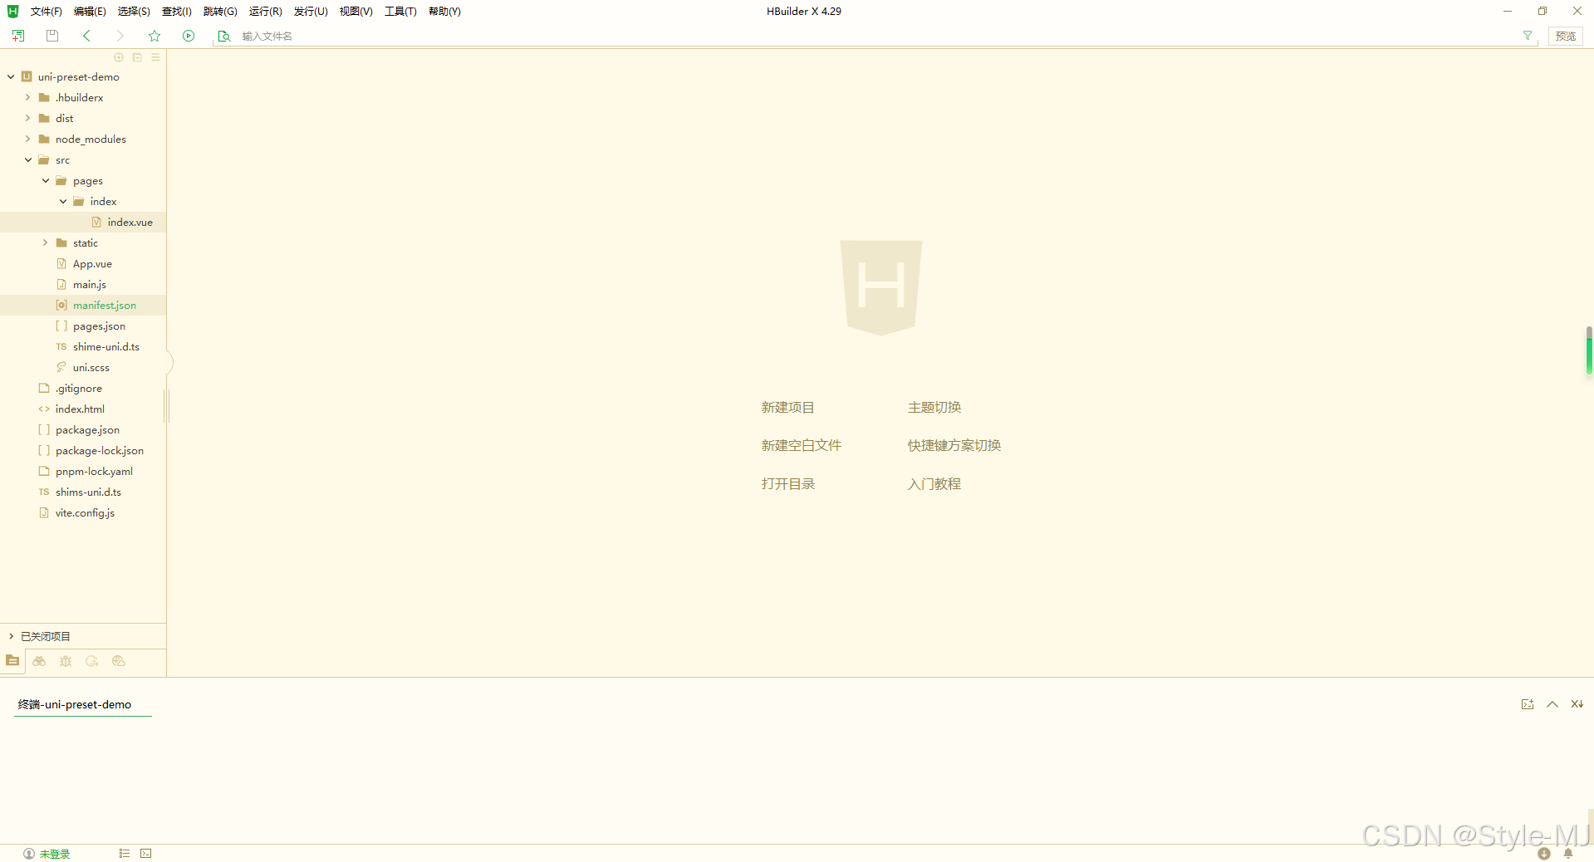1594x862 pixels.
Task: Open the search binoculars icon at sidebar bottom
Action: coord(39,661)
